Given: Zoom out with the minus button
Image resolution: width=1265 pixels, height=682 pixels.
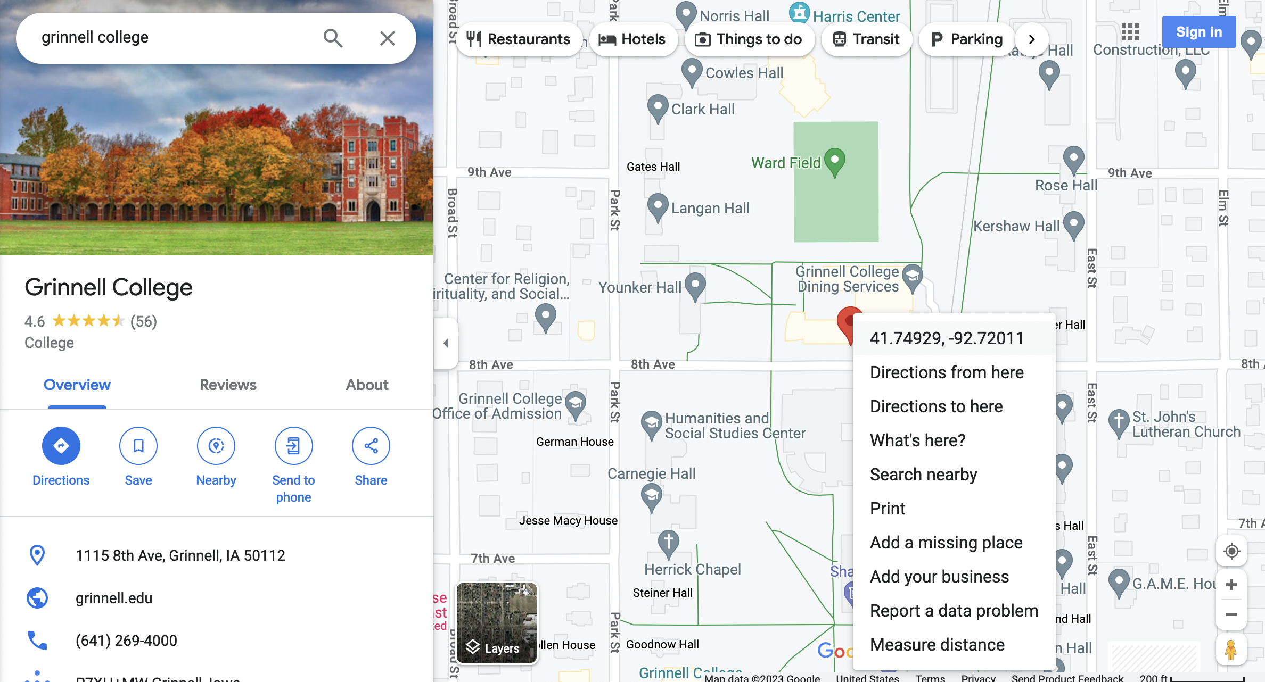Looking at the screenshot, I should pos(1231,614).
